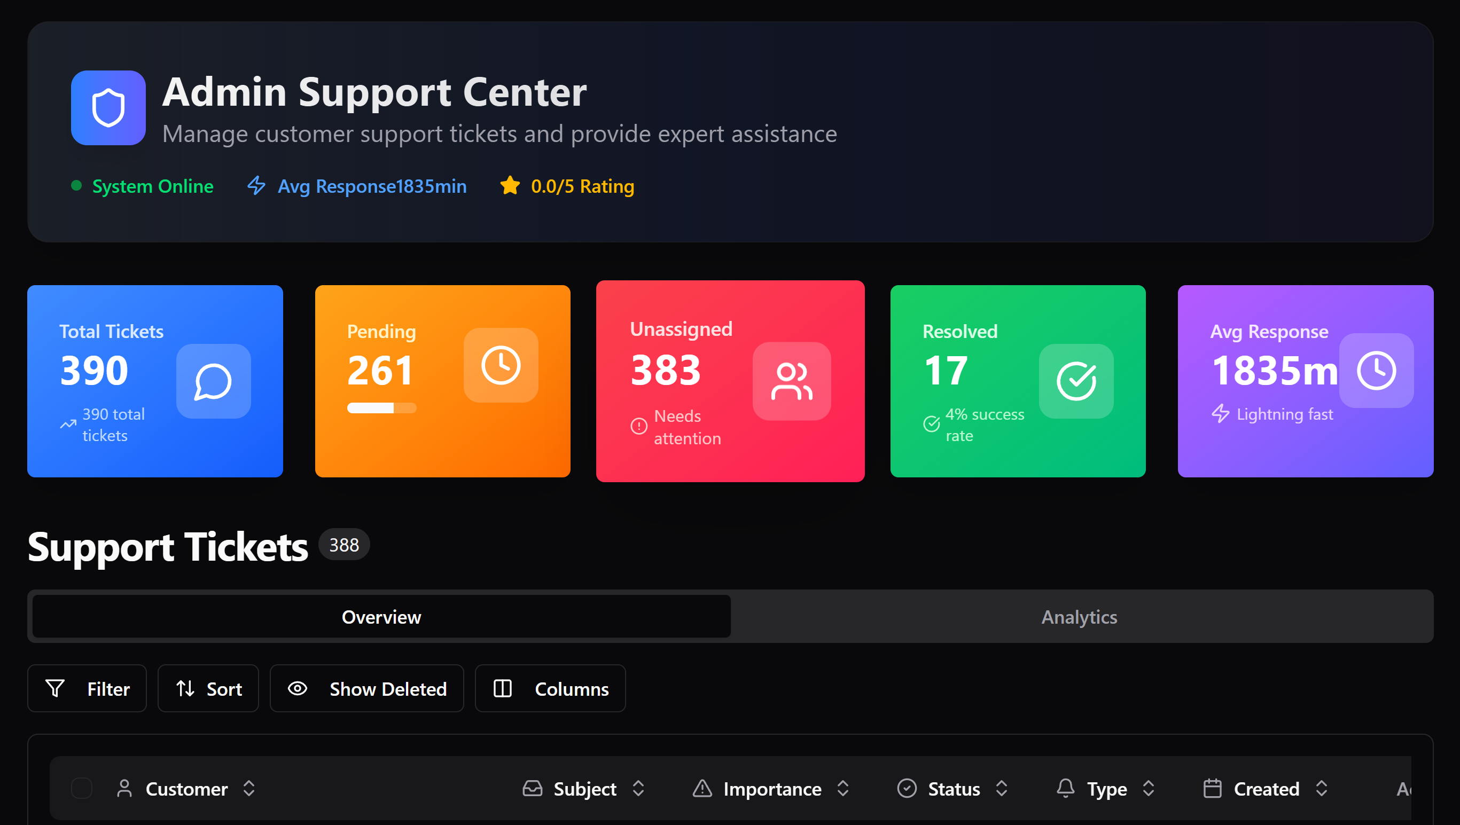Click the gold star rating icon

pos(510,186)
